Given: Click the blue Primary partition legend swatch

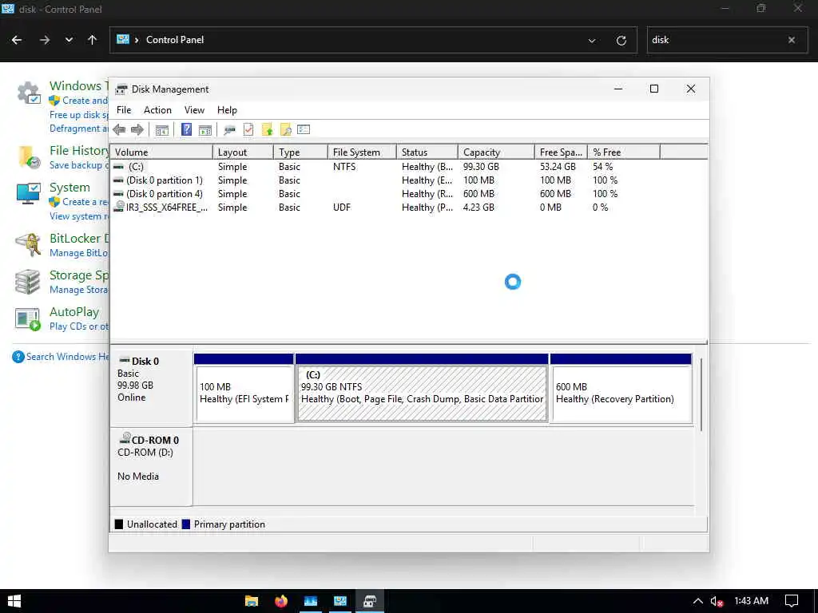Looking at the screenshot, I should (185, 524).
